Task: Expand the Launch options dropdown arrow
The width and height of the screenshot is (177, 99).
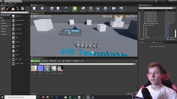Action: [x=125, y=9]
